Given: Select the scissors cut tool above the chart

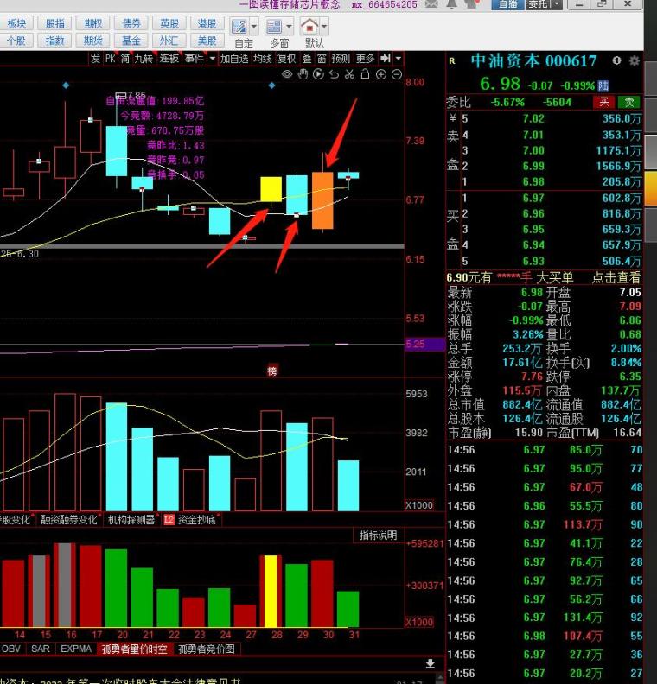Looking at the screenshot, I should 349,74.
